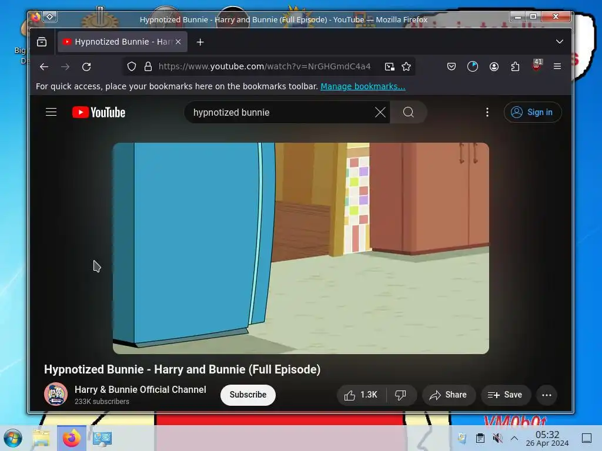Save page to Pocket

pos(451,66)
